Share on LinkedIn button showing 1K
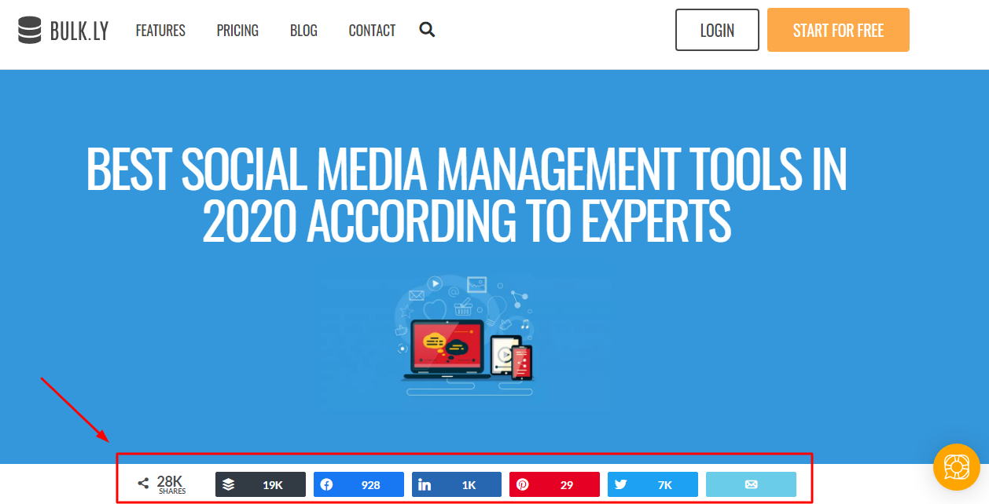This screenshot has width=989, height=504. point(457,484)
